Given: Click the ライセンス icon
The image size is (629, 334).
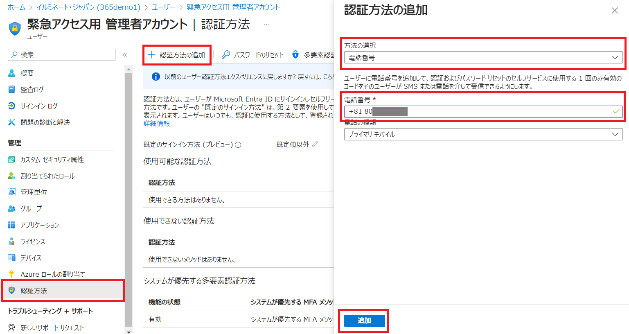Looking at the screenshot, I should [12, 241].
